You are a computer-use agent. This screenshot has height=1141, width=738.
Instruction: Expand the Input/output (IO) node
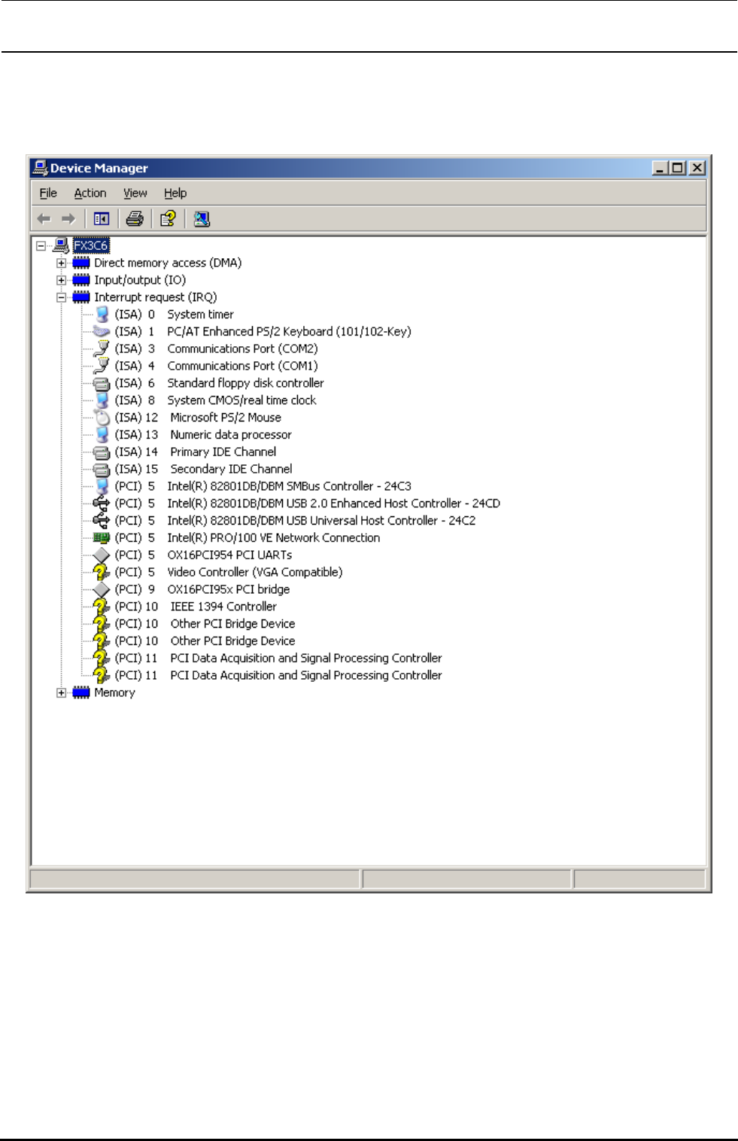(x=62, y=280)
